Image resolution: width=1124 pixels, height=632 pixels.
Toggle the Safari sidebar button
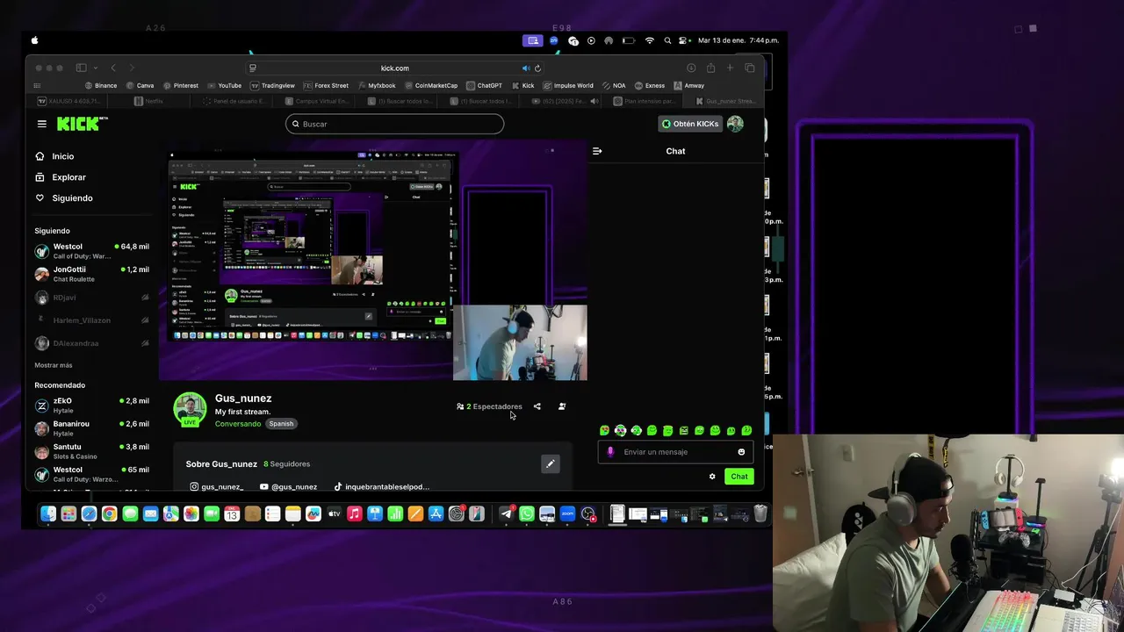point(81,68)
